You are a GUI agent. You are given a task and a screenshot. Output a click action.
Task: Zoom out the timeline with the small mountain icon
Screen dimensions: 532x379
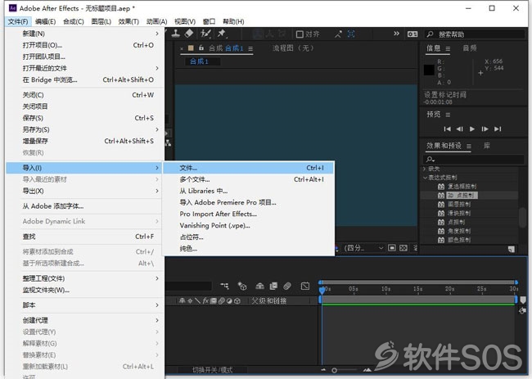click(323, 370)
